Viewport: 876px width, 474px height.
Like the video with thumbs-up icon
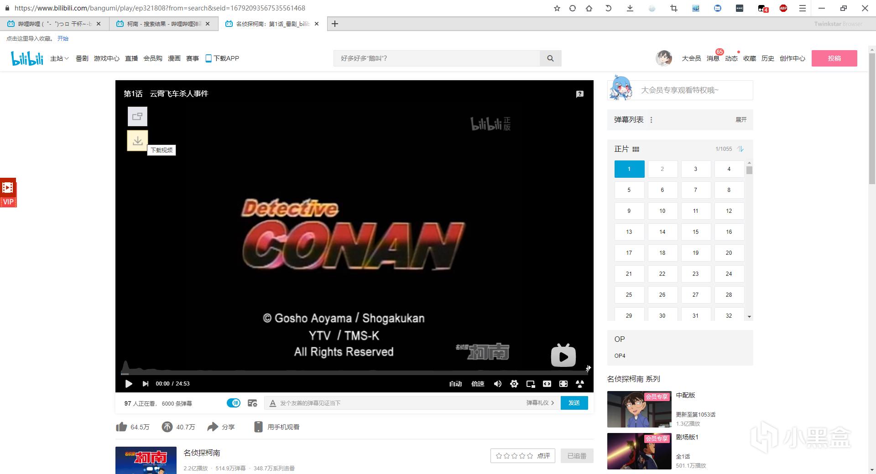tap(121, 427)
